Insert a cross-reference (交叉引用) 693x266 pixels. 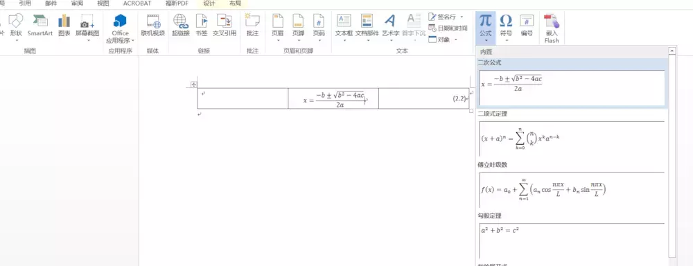(x=225, y=25)
